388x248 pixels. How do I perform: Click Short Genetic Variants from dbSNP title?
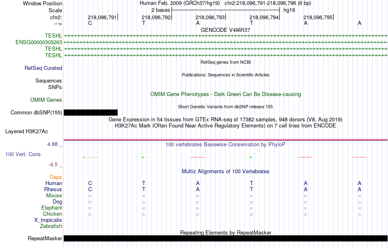(x=225, y=107)
